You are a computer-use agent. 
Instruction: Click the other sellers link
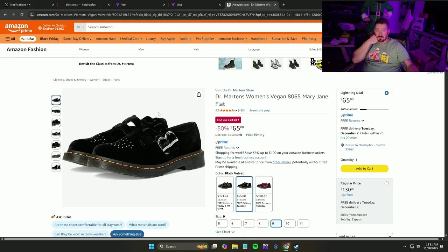pyautogui.click(x=281, y=162)
